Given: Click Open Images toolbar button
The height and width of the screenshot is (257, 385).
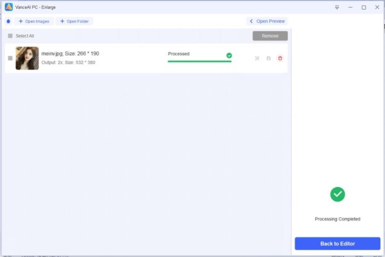Looking at the screenshot, I should [x=34, y=21].
